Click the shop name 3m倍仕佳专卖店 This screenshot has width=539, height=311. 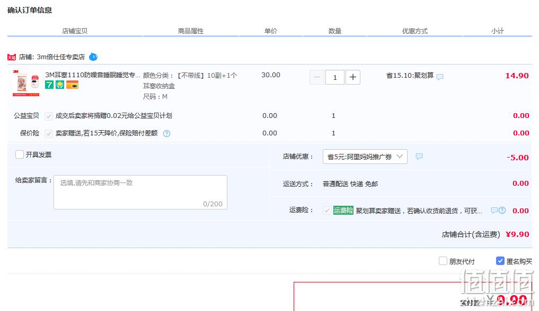click(60, 57)
